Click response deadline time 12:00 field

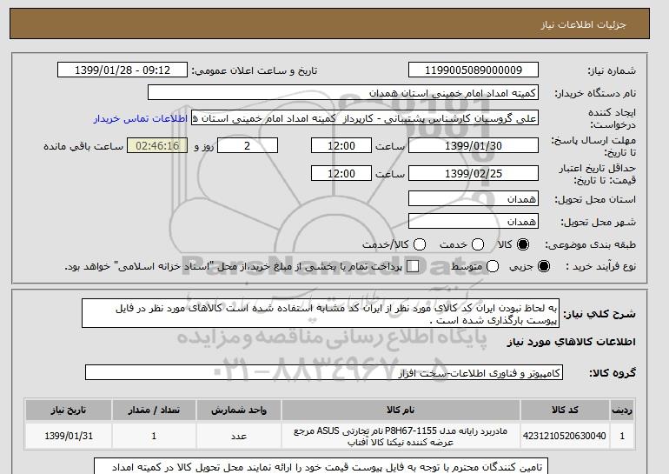(341, 145)
